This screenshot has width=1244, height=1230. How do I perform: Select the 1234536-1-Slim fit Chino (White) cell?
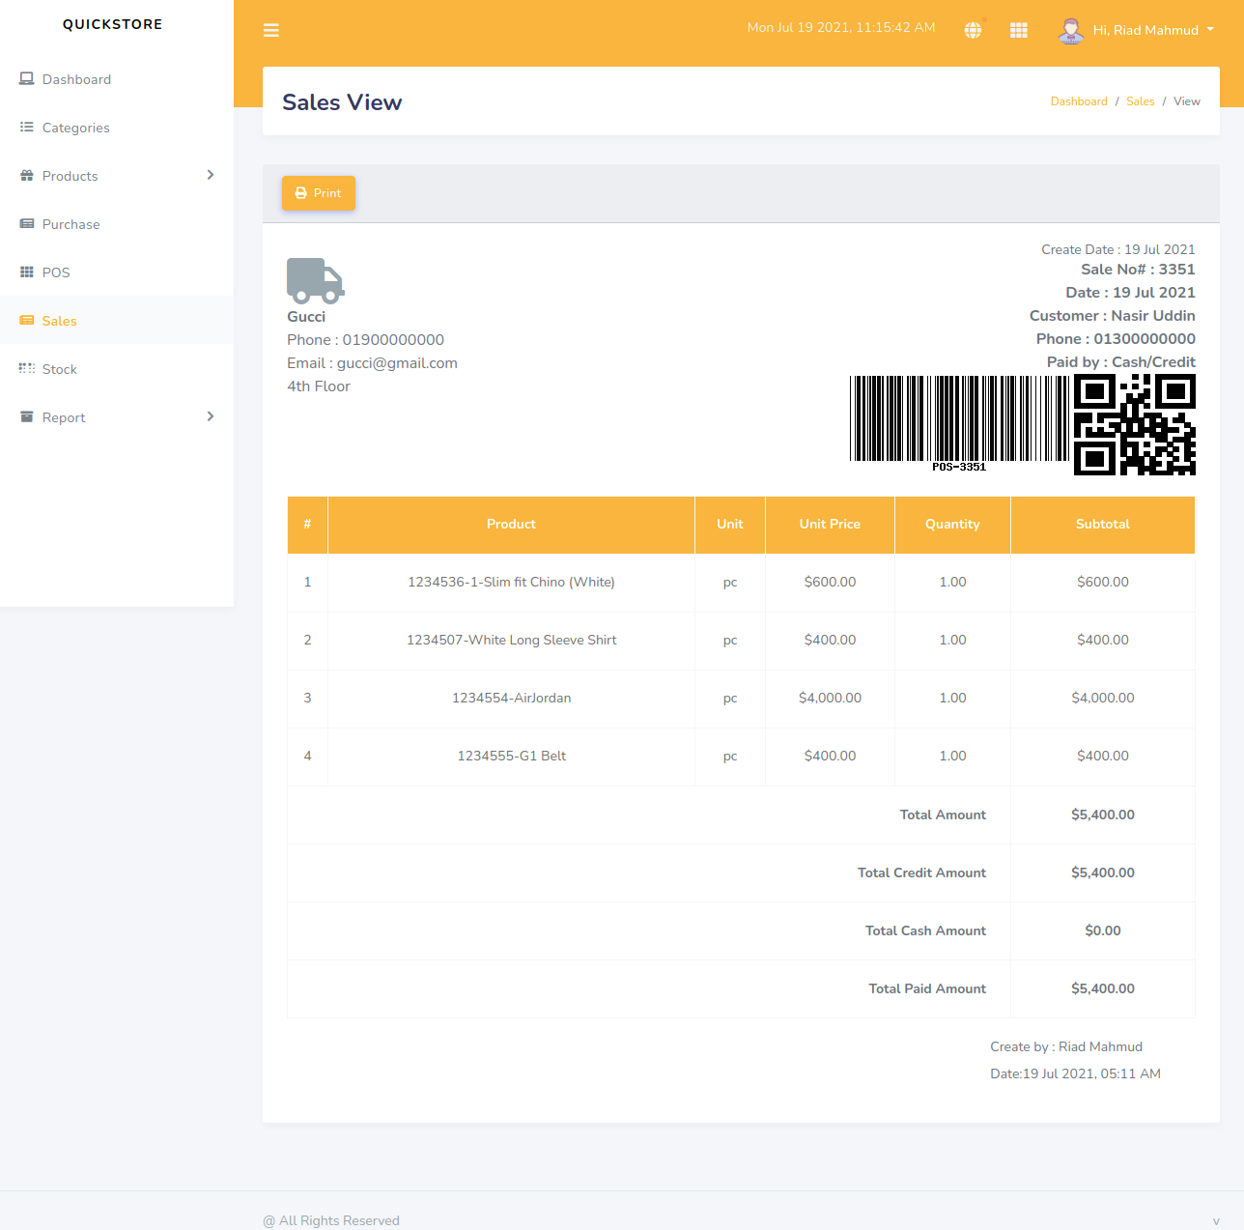[511, 582]
